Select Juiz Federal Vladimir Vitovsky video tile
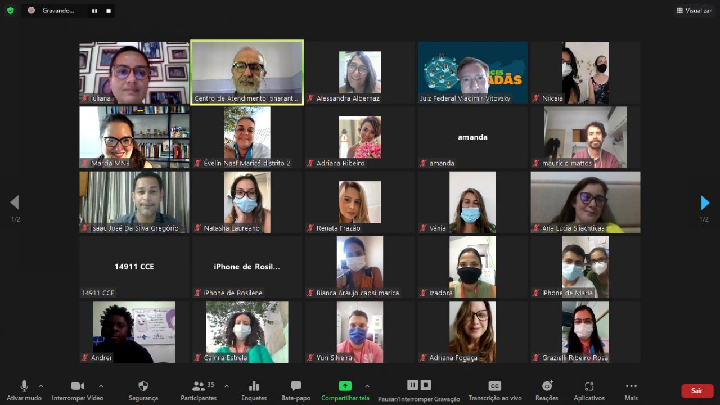Screen dimensions: 720x405 pyautogui.click(x=472, y=73)
